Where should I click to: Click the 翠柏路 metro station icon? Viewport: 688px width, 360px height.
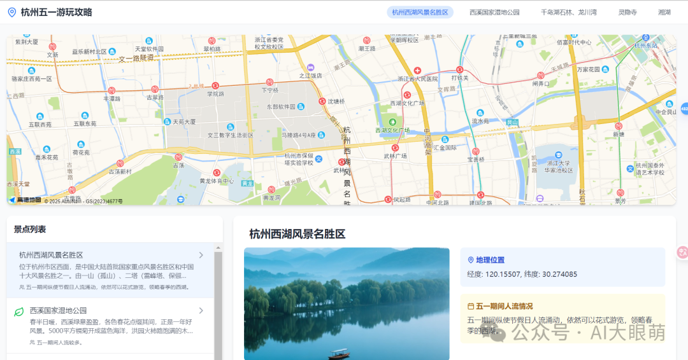[211, 41]
